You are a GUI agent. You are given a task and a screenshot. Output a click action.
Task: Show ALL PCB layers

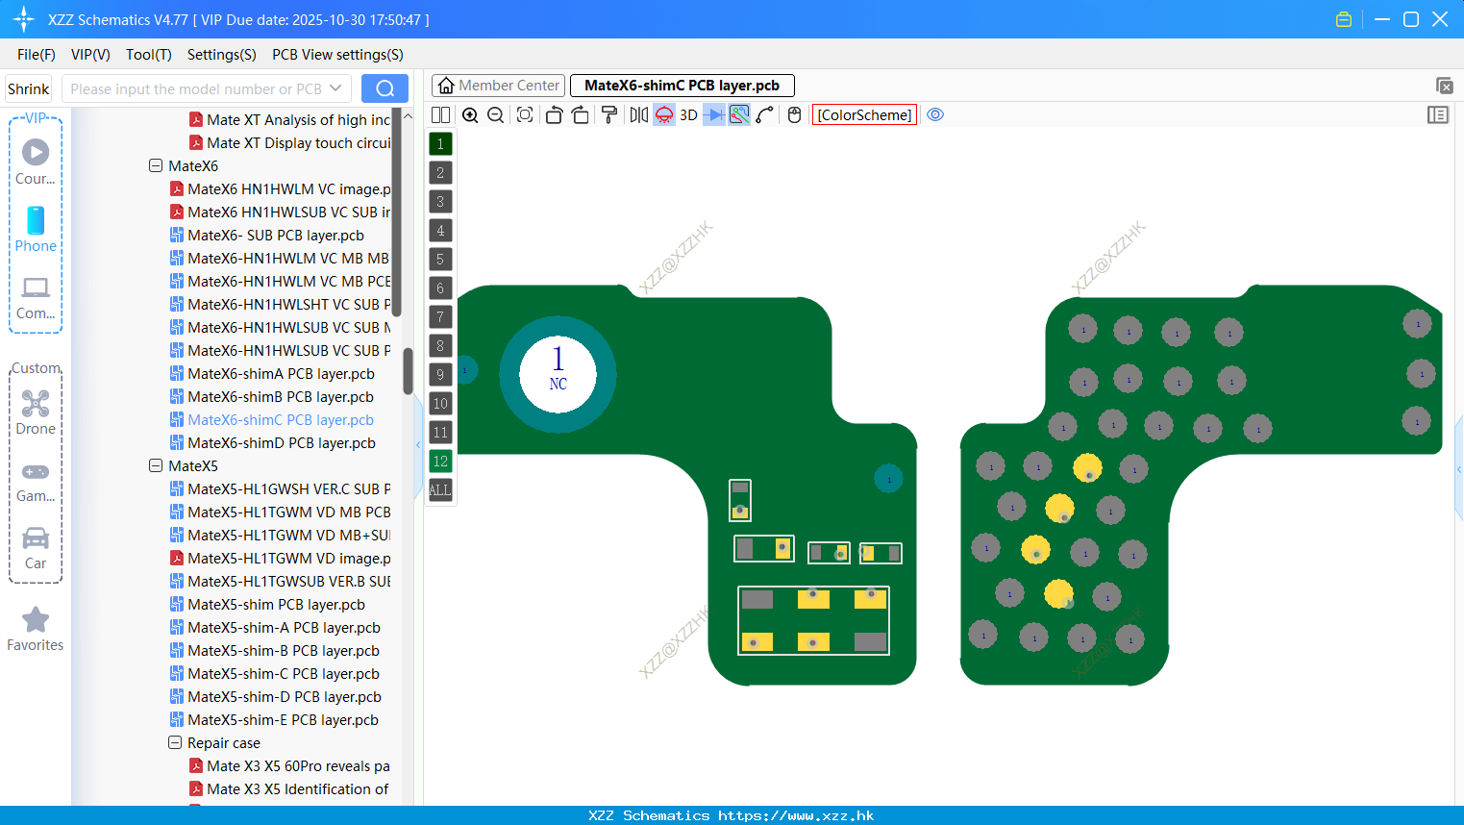click(440, 490)
